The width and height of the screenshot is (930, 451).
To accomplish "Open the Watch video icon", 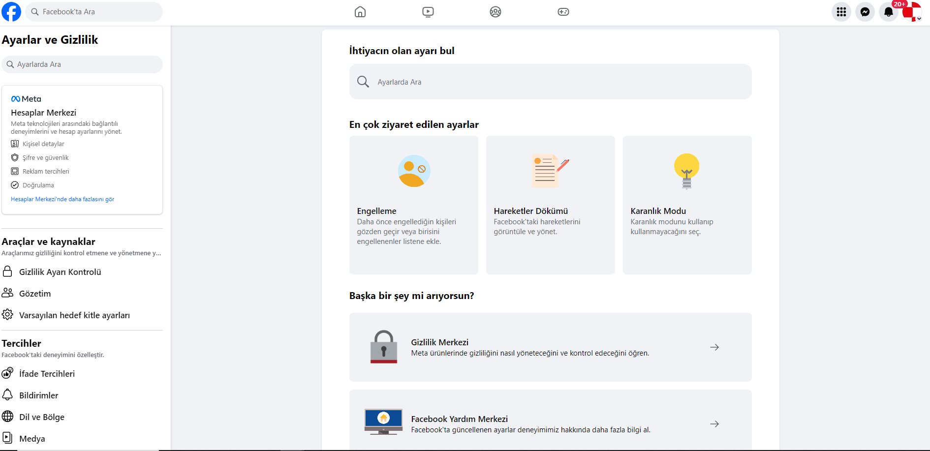I will (x=428, y=12).
